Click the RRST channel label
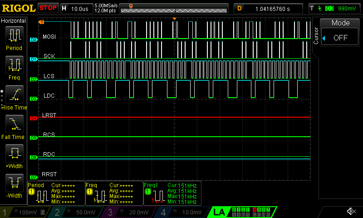This screenshot has width=363, height=218. 49,174
